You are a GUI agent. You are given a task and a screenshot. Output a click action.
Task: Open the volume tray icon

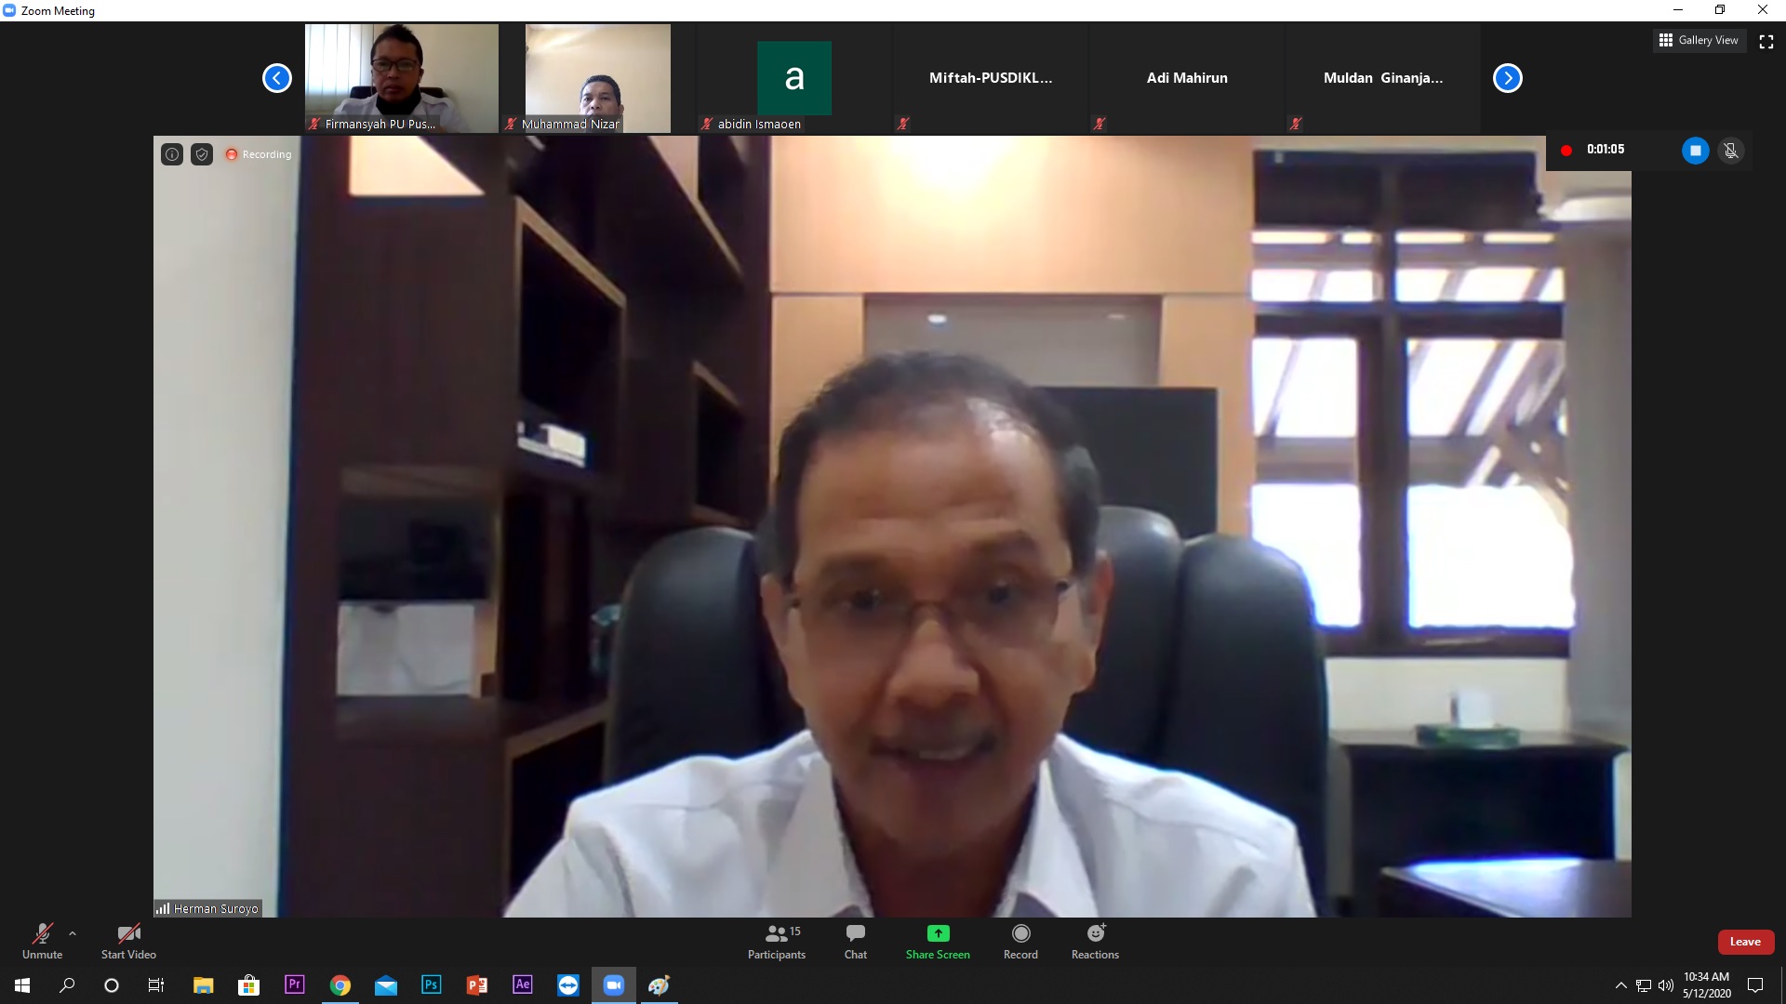[1666, 985]
